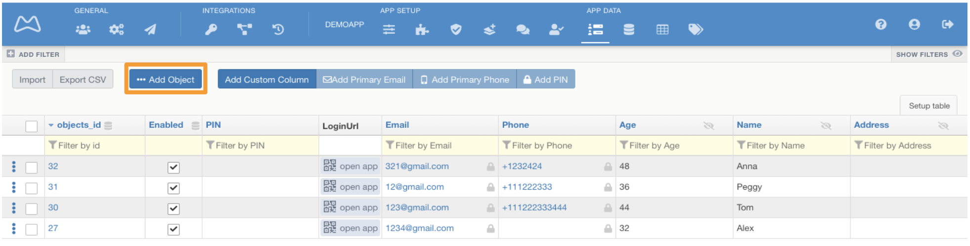Open the sliders icon under App Setup
The height and width of the screenshot is (246, 970).
[x=389, y=30]
